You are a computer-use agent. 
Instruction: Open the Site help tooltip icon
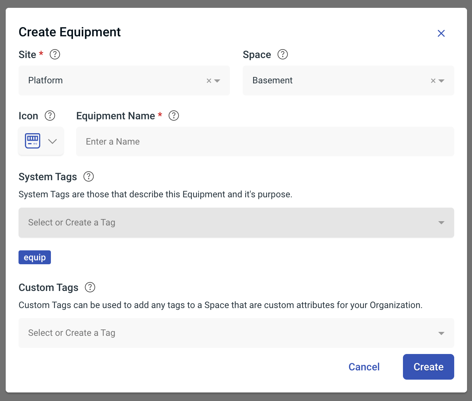point(55,54)
